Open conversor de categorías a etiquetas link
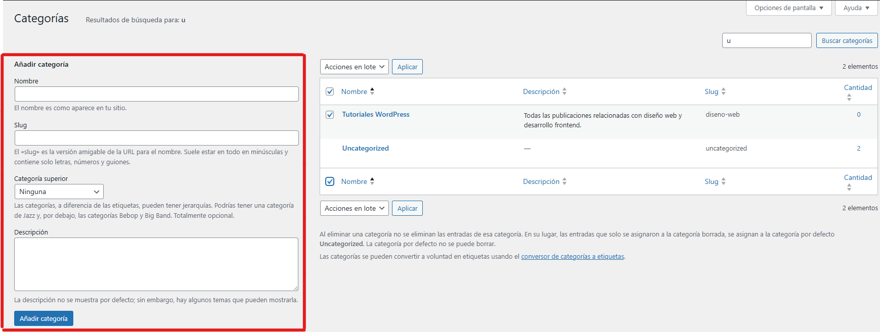 (573, 257)
